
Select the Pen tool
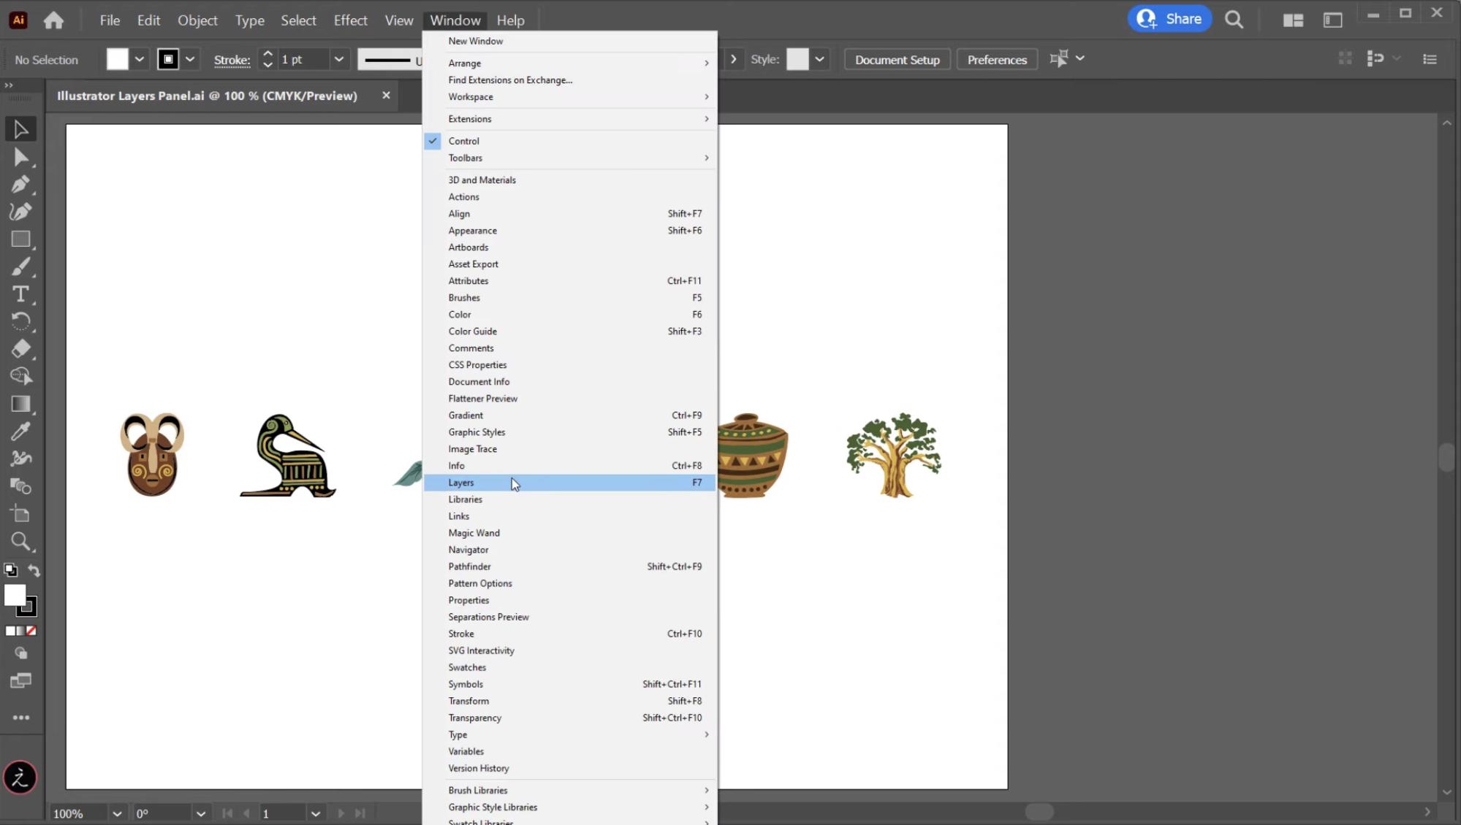coord(21,185)
